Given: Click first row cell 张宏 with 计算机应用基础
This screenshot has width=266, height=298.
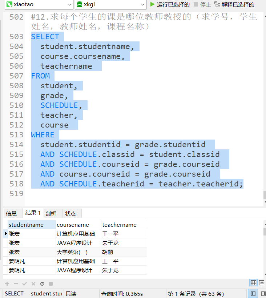Looking at the screenshot, I should (x=32, y=234).
